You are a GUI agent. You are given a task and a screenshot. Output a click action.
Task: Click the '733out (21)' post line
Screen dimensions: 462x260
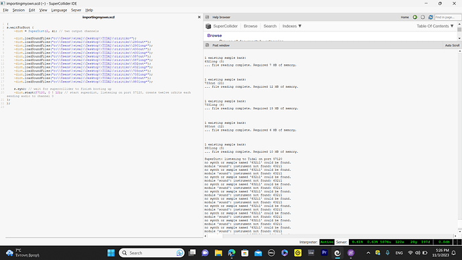click(x=214, y=83)
